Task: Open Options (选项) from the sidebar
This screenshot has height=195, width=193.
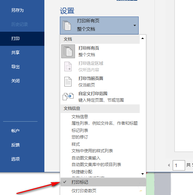Action: pos(15,159)
